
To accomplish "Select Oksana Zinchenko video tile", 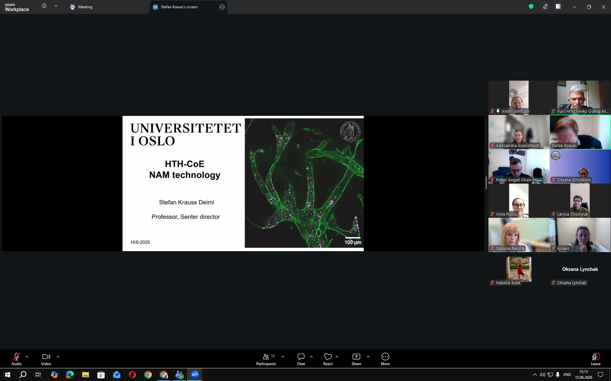I will [x=580, y=166].
